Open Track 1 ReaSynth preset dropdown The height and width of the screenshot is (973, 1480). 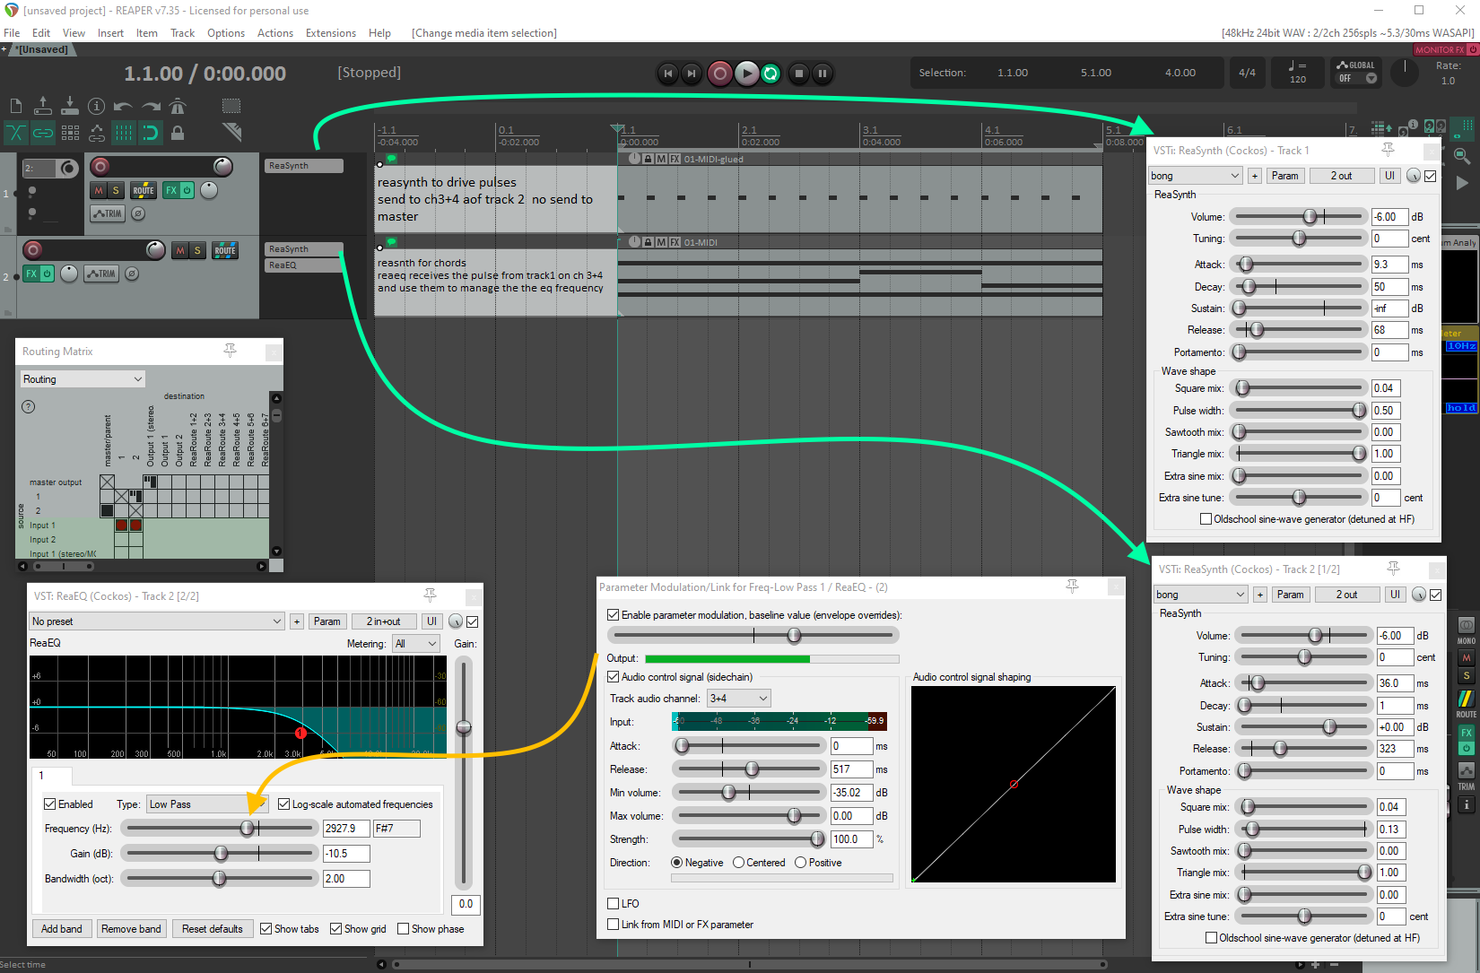pyautogui.click(x=1196, y=176)
